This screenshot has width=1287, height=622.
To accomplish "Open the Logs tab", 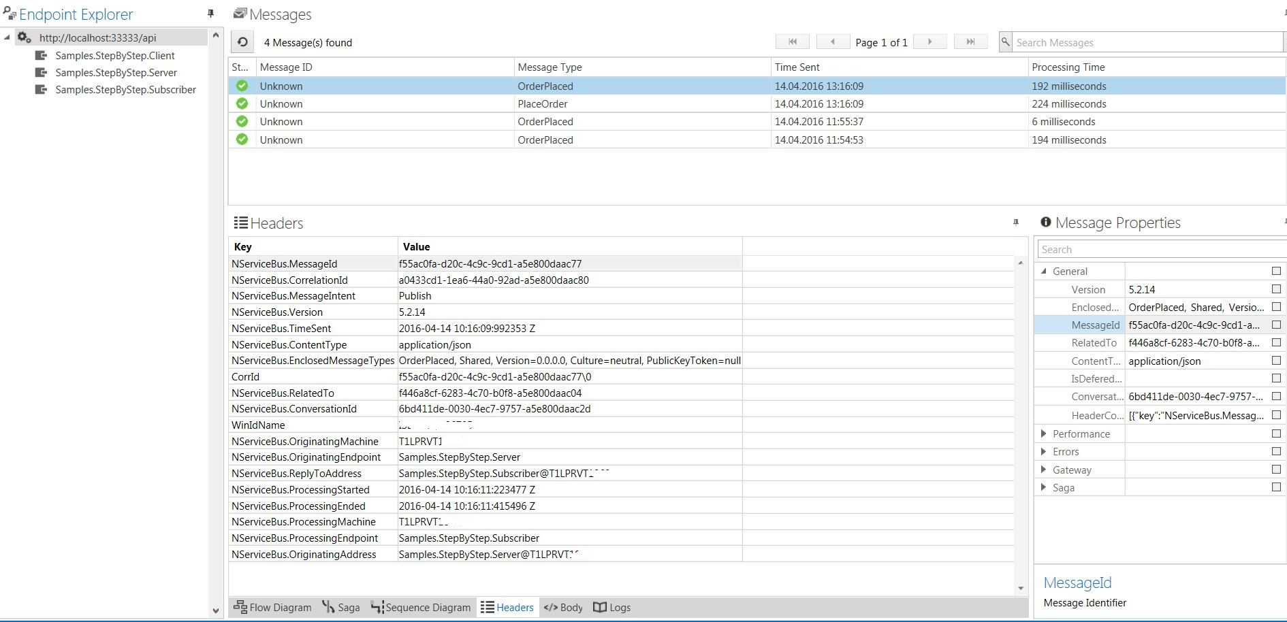I will coord(612,607).
